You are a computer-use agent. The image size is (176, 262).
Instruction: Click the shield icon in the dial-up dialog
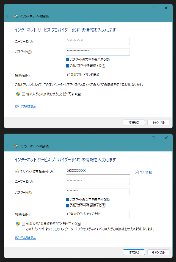click(18, 224)
